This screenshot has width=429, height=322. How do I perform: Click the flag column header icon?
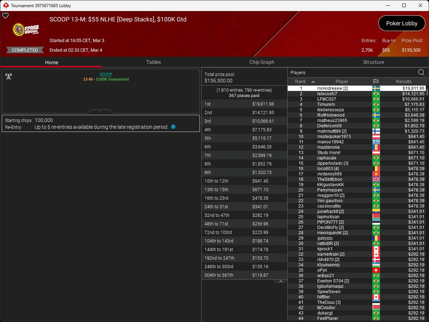(376, 82)
